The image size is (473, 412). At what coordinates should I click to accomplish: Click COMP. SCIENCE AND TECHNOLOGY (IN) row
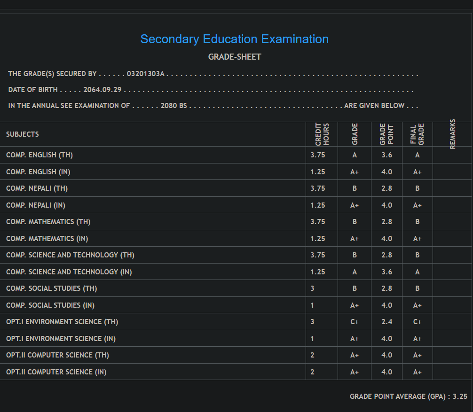click(69, 272)
